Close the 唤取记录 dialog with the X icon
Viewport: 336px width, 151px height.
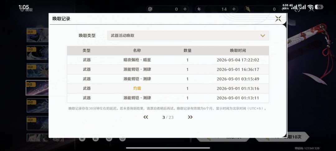click(x=278, y=19)
